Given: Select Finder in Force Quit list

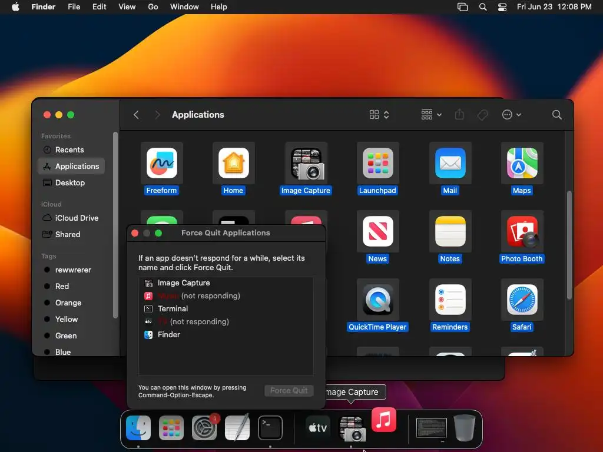Looking at the screenshot, I should (x=226, y=335).
